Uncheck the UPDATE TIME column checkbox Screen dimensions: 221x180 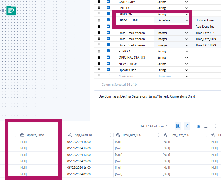108,20
